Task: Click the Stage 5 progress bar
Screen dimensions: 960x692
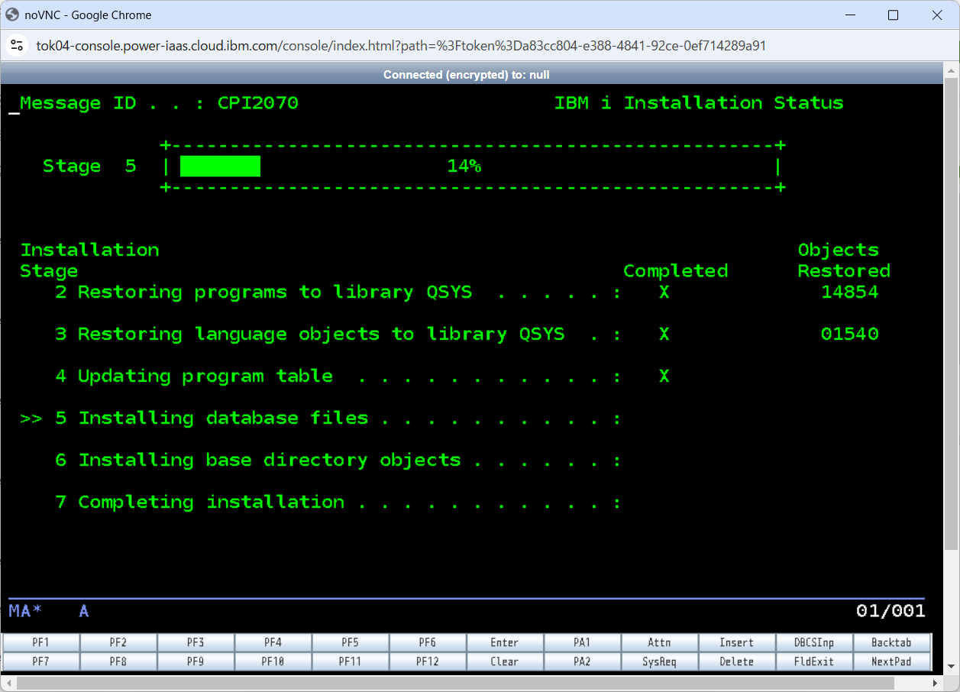Action: click(473, 166)
